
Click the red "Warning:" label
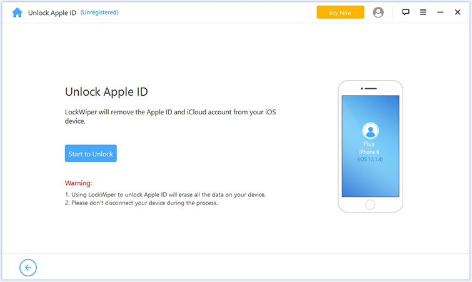pos(78,183)
